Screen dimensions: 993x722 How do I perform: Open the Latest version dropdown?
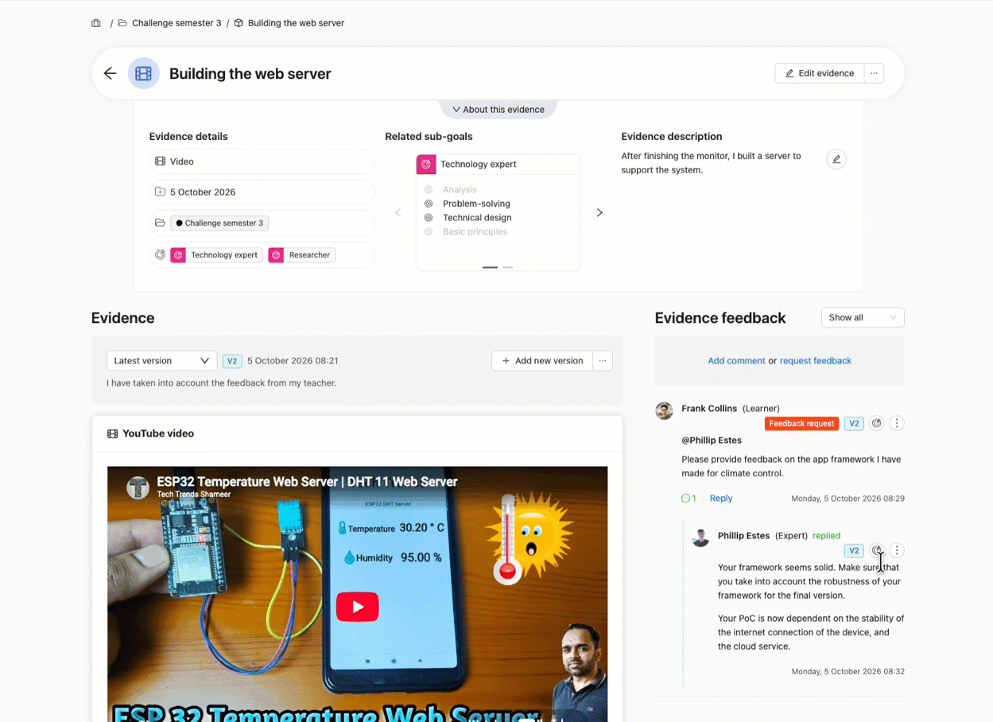[x=161, y=361]
